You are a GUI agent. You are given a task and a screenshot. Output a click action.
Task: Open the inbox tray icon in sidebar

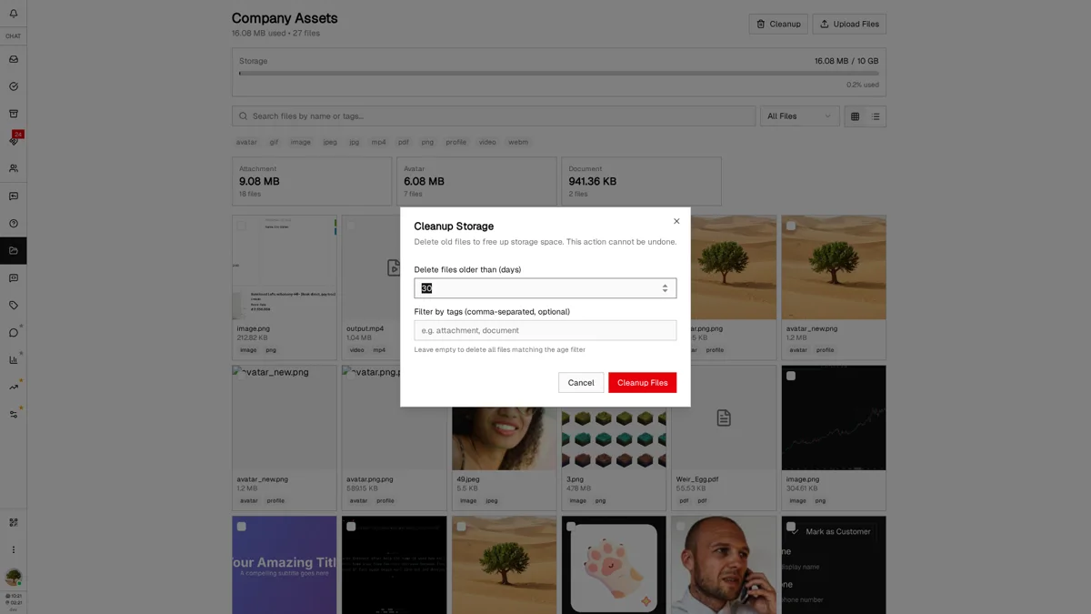tap(14, 59)
